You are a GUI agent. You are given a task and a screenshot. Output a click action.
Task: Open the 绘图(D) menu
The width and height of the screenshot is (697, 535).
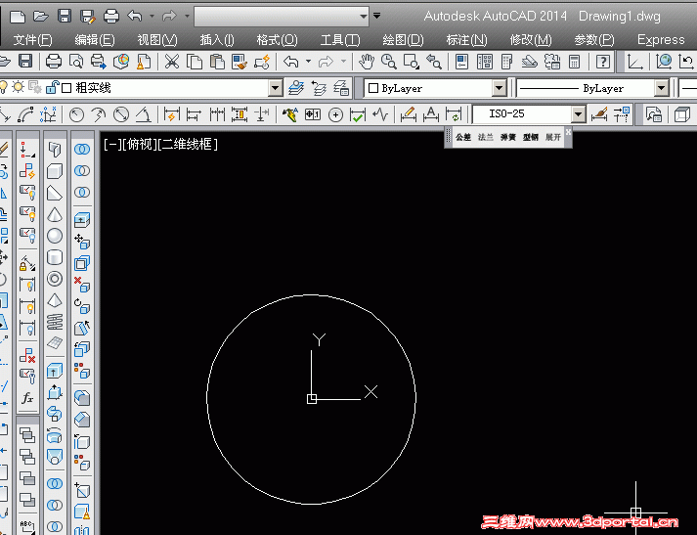tap(403, 40)
